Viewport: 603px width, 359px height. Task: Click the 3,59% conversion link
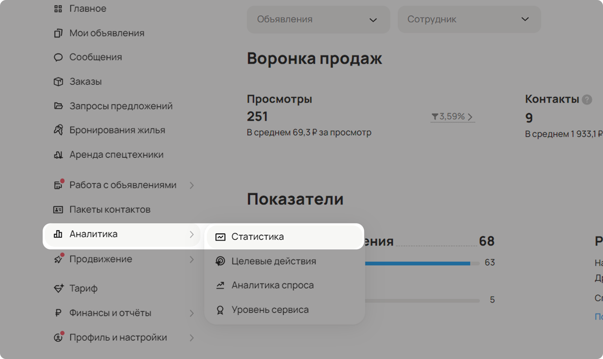coord(452,117)
